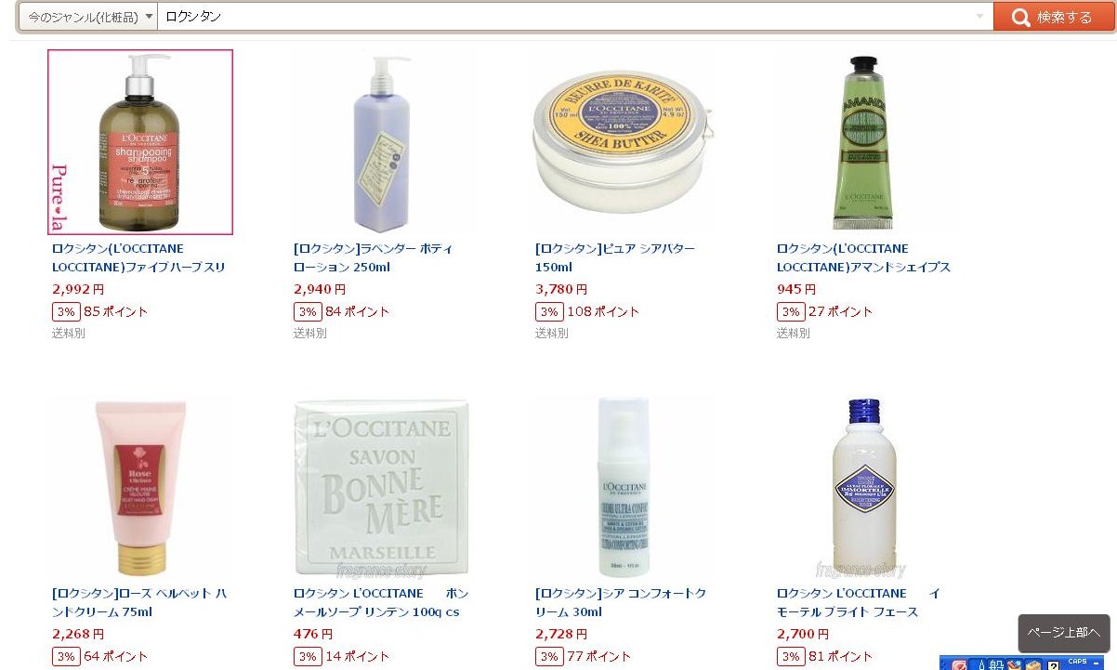
Task: Open the Five Herbs shampoo product image
Action: (x=140, y=142)
